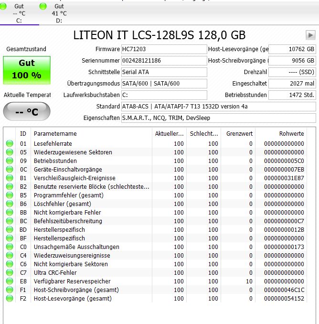Click raw value 0000000005C0 in Betriebsstunden row
Image resolution: width=319 pixels, height=324 pixels.
click(x=284, y=161)
